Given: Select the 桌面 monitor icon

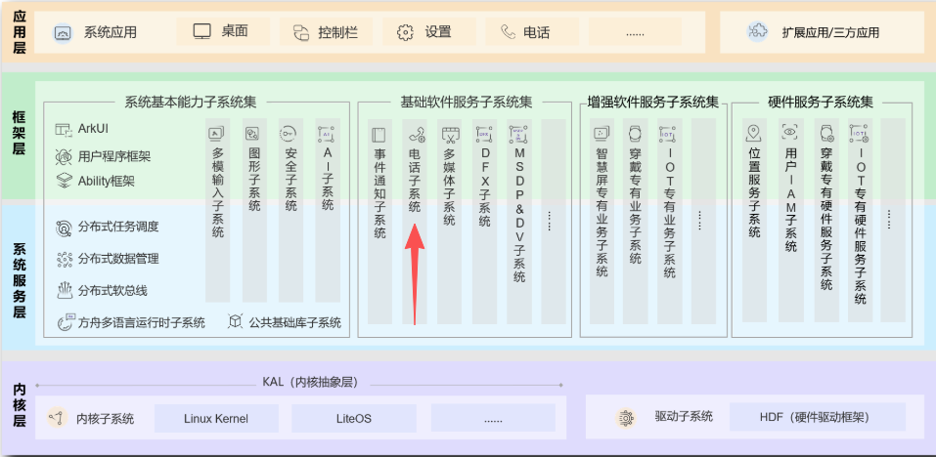Looking at the screenshot, I should point(202,31).
